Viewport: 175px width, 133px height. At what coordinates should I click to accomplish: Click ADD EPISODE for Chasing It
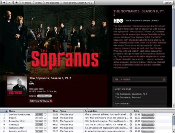(x=148, y=124)
